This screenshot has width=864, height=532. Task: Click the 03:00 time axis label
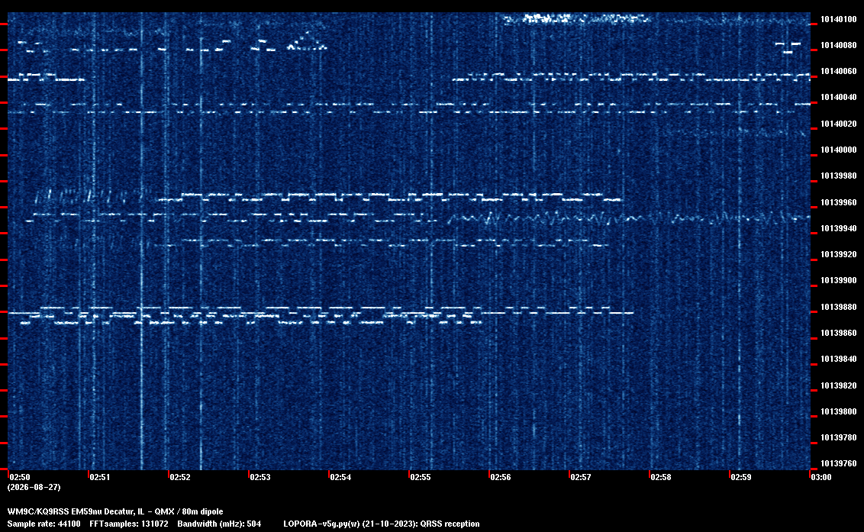tap(821, 477)
